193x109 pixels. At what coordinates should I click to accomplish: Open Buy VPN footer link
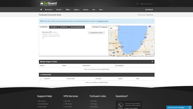pos(67,101)
